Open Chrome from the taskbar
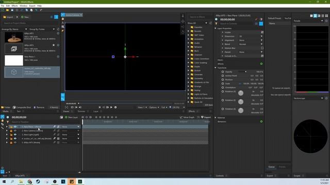Screen dimensions: 330x185 pos(30,181)
